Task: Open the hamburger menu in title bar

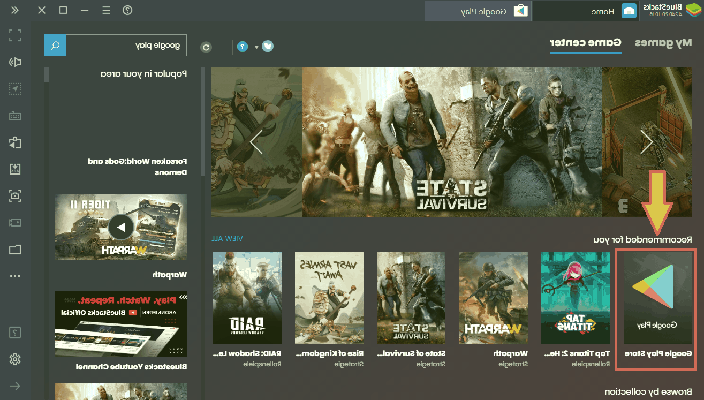Action: tap(107, 10)
